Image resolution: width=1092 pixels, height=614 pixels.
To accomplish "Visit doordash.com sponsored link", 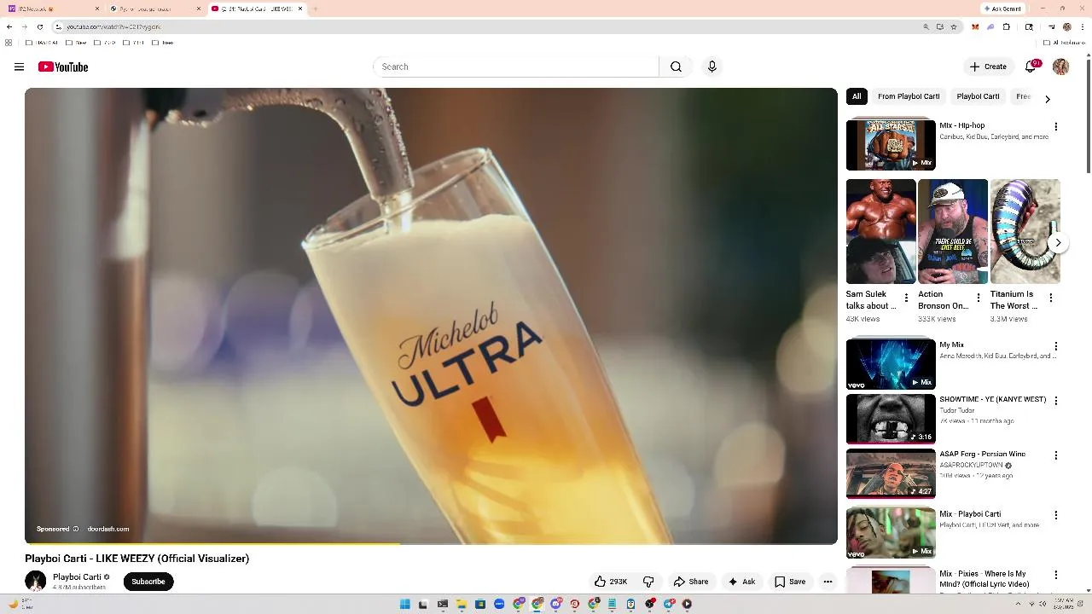I will (x=107, y=529).
